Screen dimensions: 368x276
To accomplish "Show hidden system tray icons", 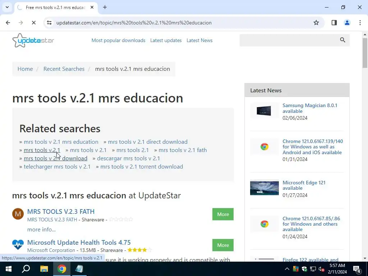I will (287, 269).
